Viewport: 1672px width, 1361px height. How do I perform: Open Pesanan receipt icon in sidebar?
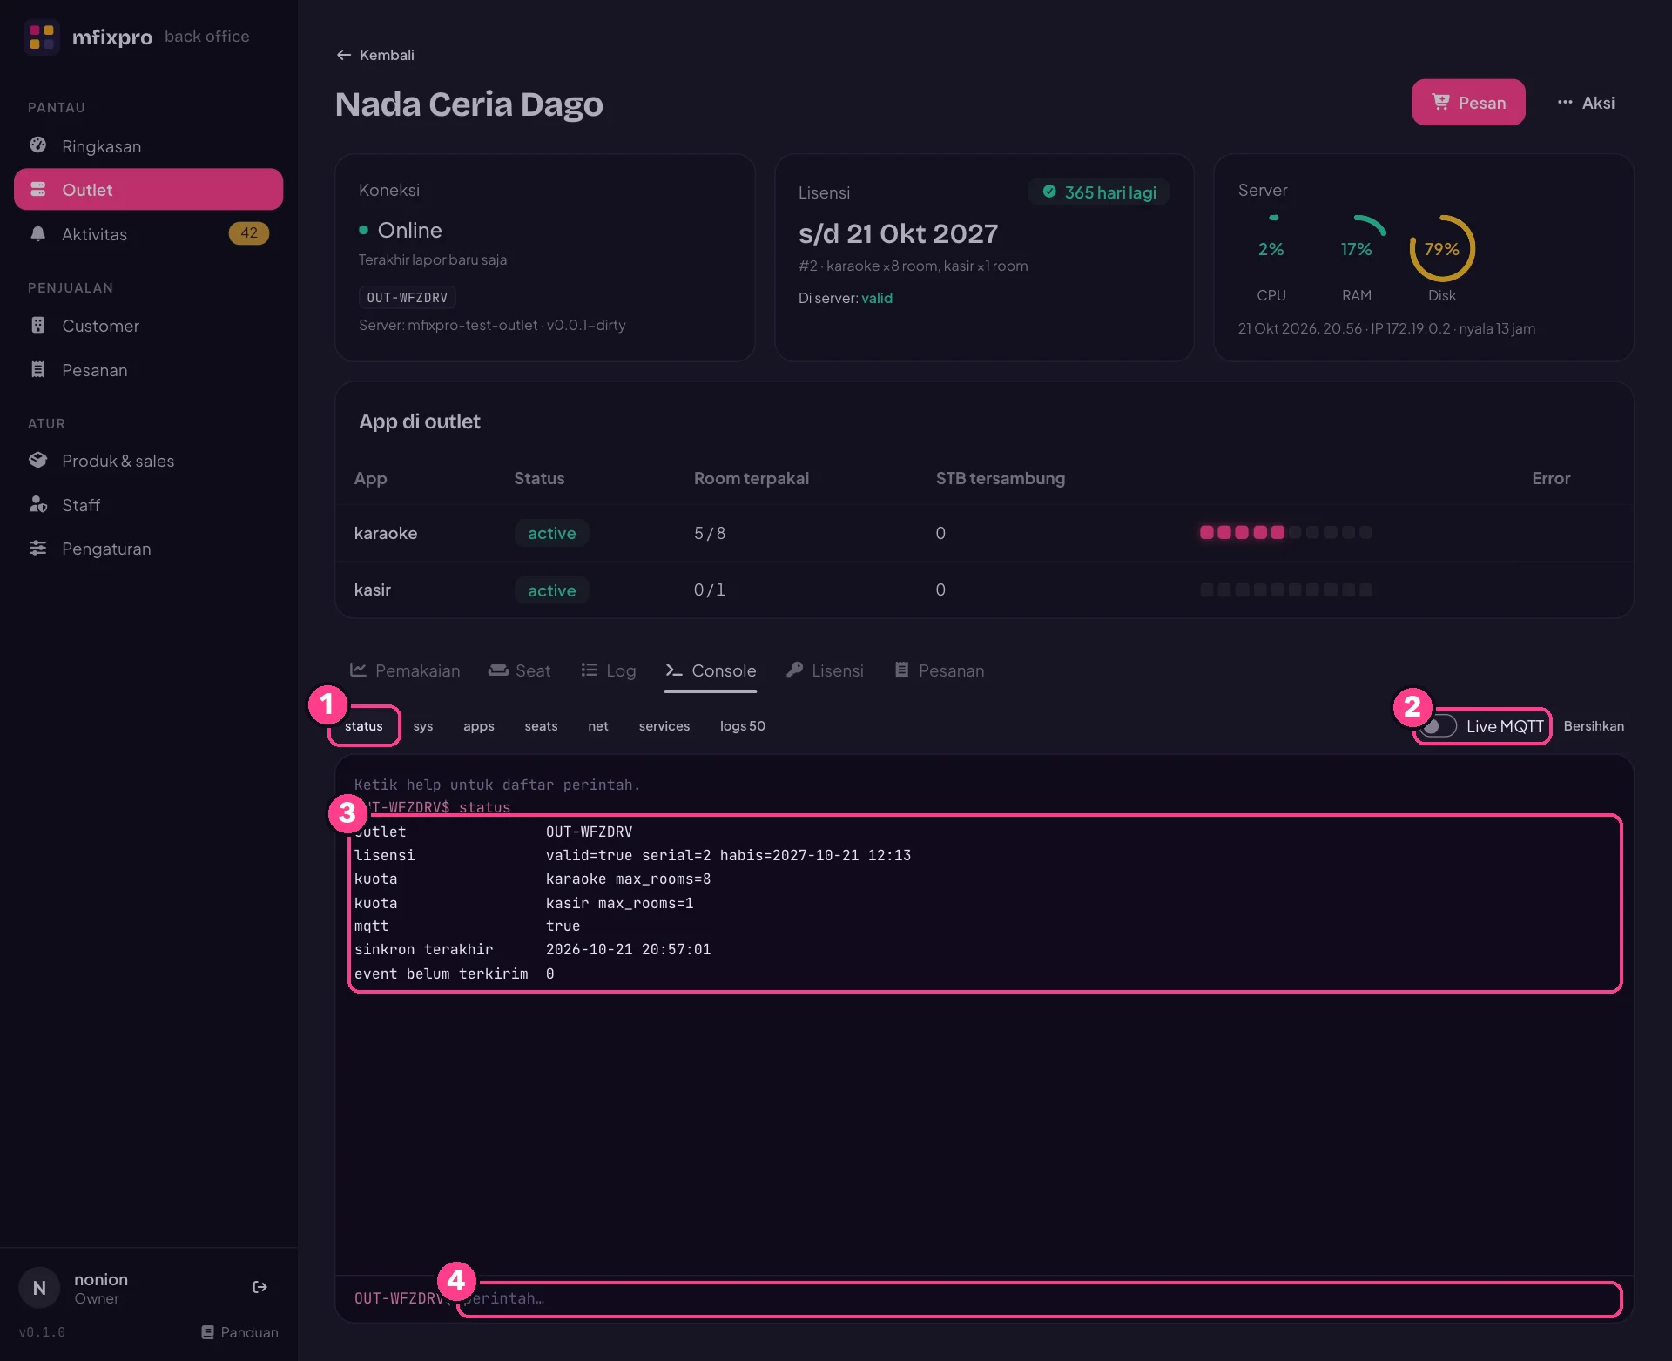pyautogui.click(x=38, y=369)
